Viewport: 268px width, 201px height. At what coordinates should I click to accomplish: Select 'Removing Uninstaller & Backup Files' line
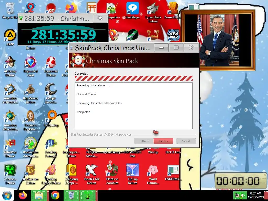(99, 103)
